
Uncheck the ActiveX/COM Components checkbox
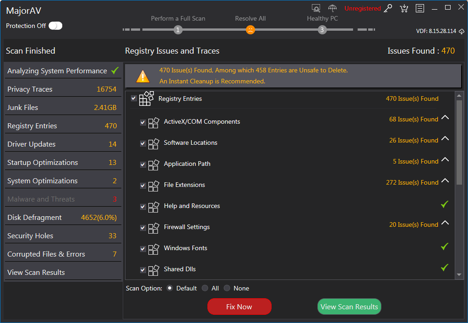[x=143, y=122]
